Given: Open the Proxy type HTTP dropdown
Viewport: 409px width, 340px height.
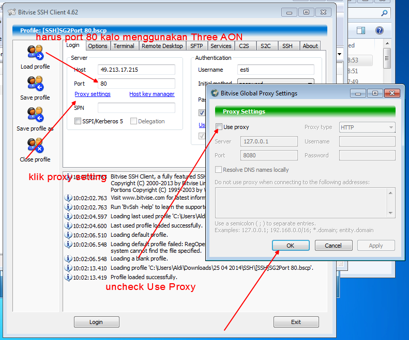Looking at the screenshot, I should coord(367,127).
